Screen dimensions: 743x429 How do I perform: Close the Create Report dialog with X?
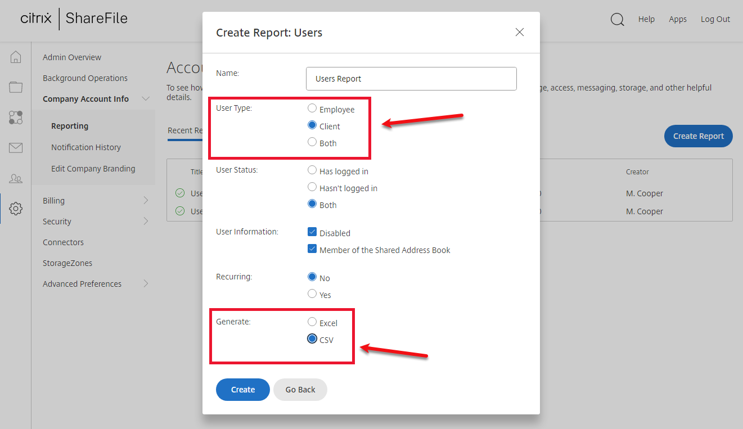520,32
